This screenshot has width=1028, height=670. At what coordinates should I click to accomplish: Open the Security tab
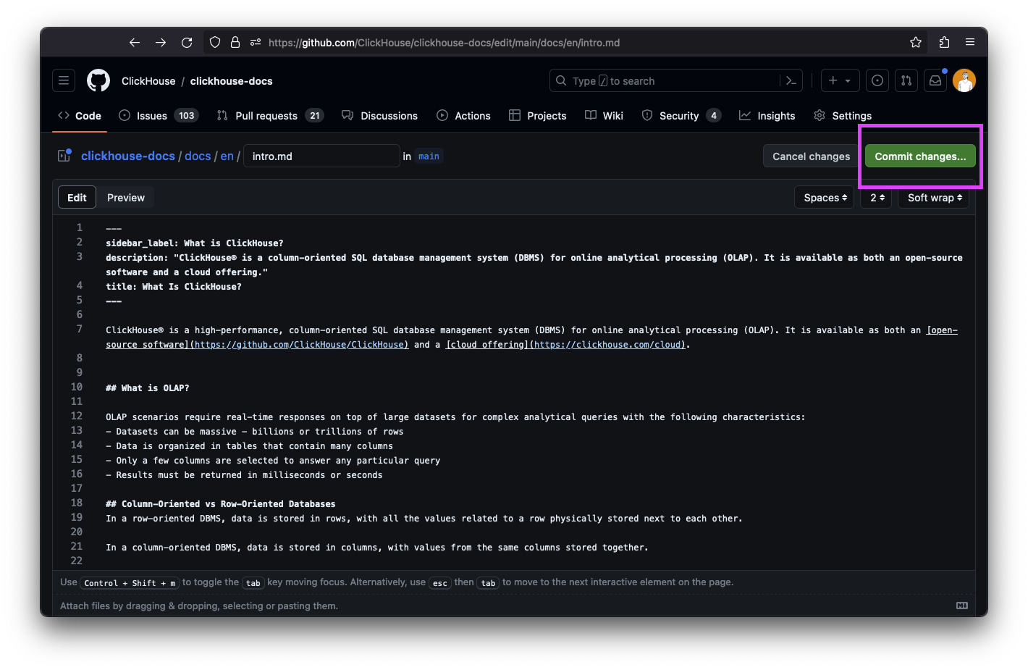pos(681,116)
